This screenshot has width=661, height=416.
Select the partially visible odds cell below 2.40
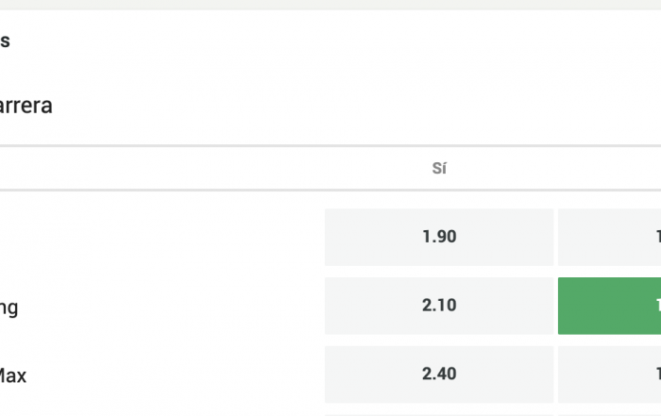point(439,415)
